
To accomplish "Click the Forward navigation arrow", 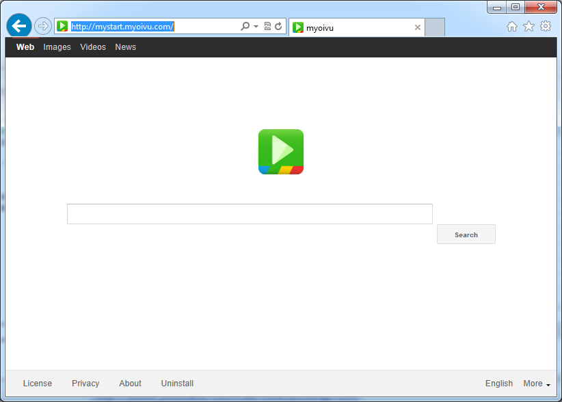I will coord(43,26).
